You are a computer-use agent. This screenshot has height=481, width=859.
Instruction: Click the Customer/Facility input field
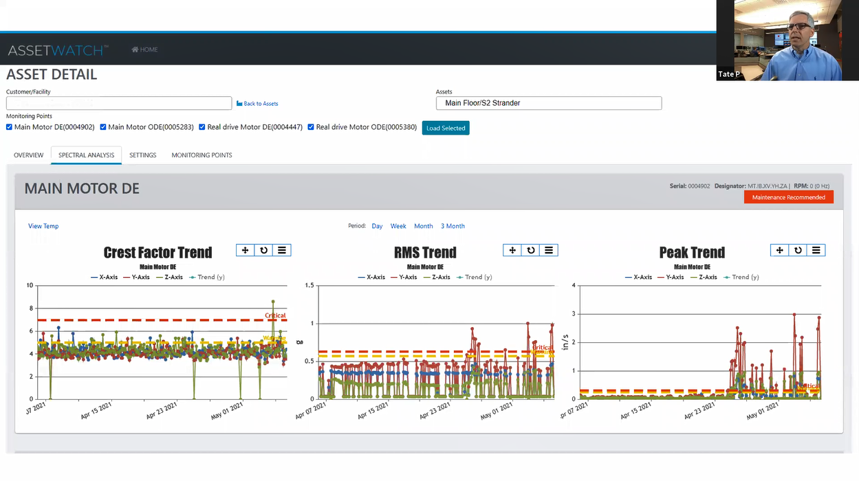tap(118, 103)
